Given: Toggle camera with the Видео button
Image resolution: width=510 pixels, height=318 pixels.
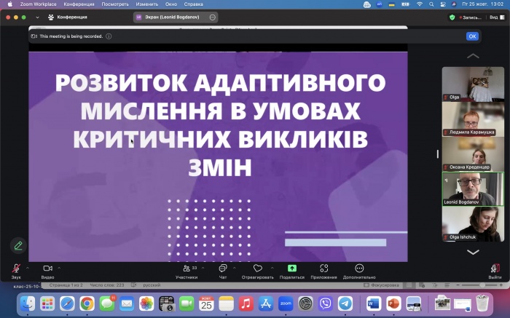Looking at the screenshot, I should point(47,269).
